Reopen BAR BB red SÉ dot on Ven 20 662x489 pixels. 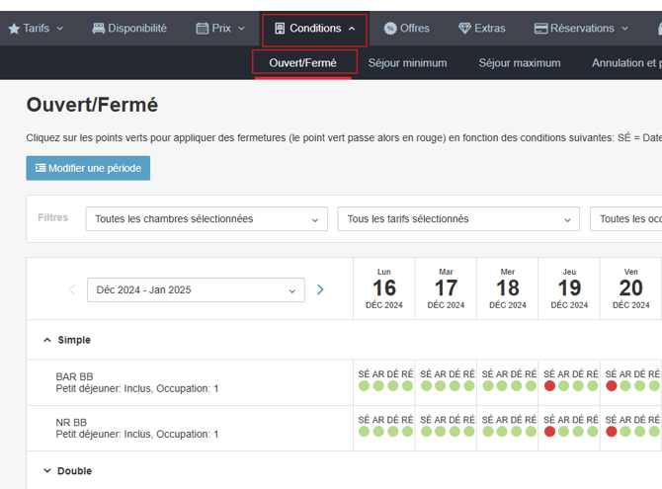pyautogui.click(x=612, y=385)
